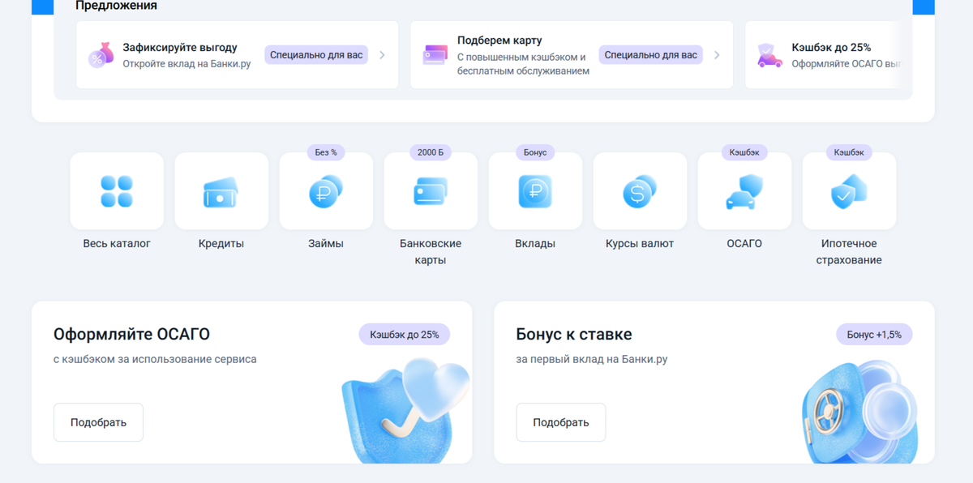Viewport: 973px width, 483px height.
Task: Click the Кэшбэк до 25% offer title
Action: pos(831,47)
